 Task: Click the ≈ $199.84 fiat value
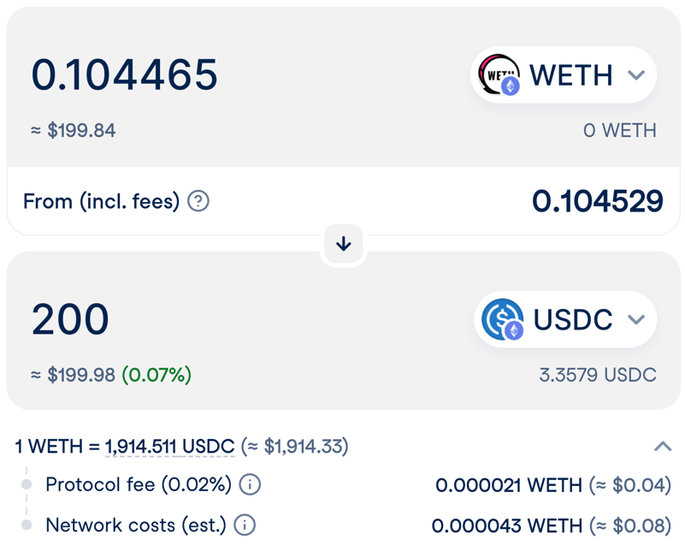pyautogui.click(x=74, y=131)
